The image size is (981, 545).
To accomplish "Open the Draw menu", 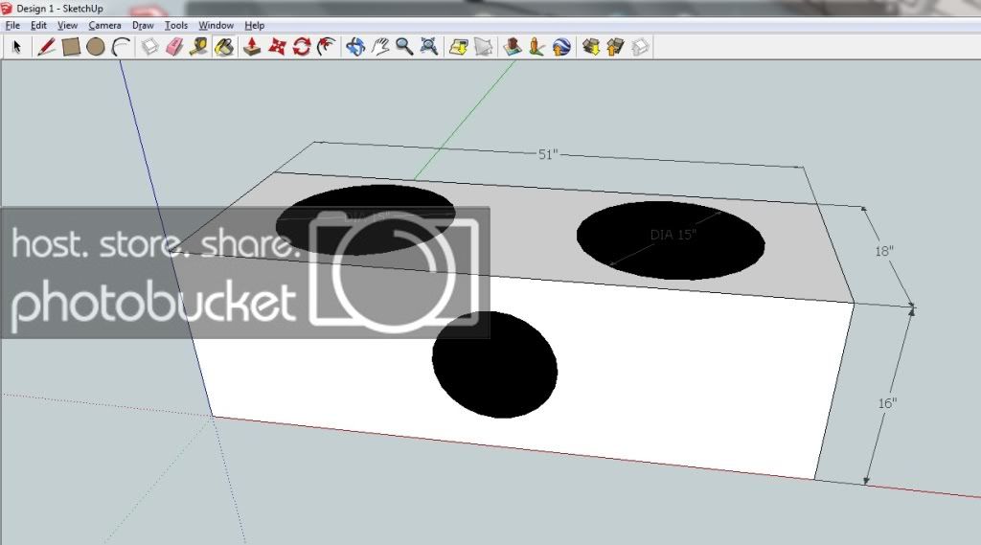I will [x=143, y=26].
